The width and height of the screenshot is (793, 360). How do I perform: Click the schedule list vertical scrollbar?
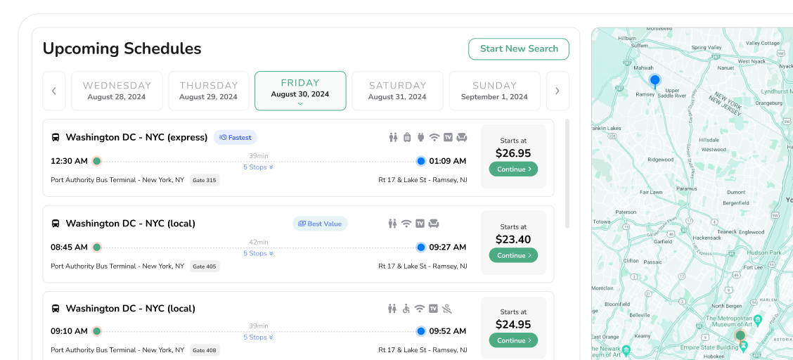[567, 174]
